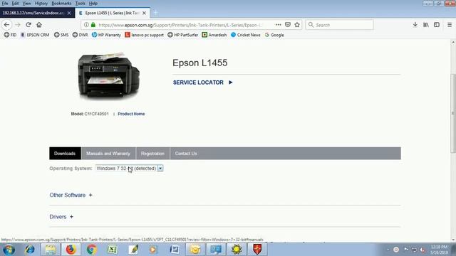
Task: Click the address bar URL field
Action: pos(180,25)
